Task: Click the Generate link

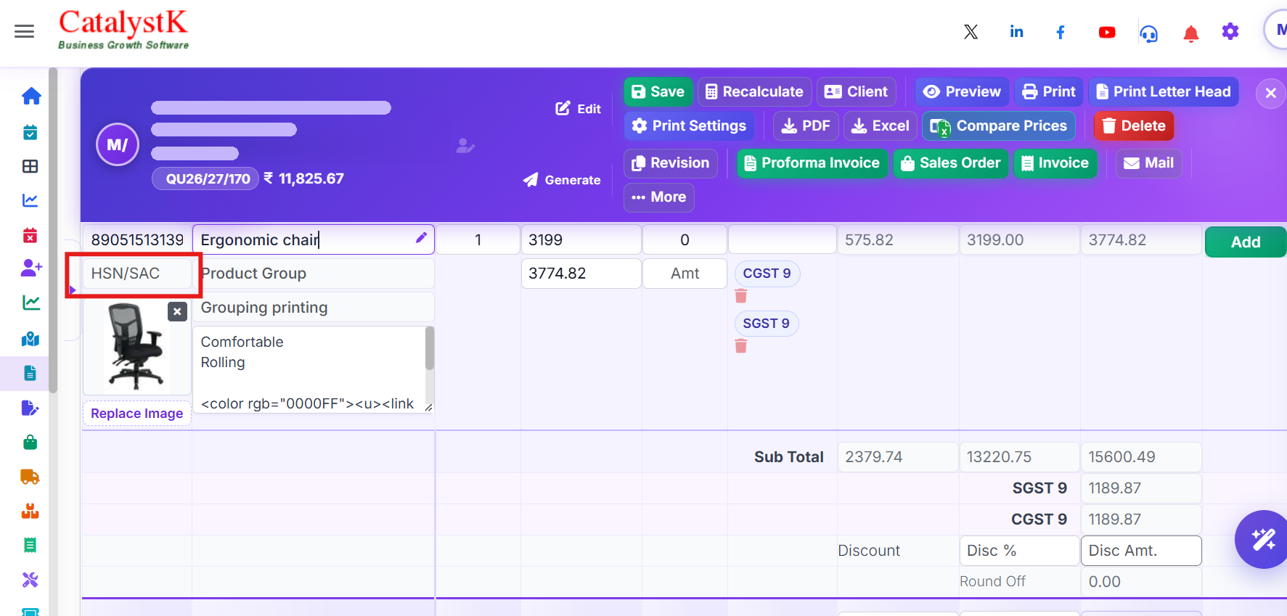Action: [x=562, y=180]
